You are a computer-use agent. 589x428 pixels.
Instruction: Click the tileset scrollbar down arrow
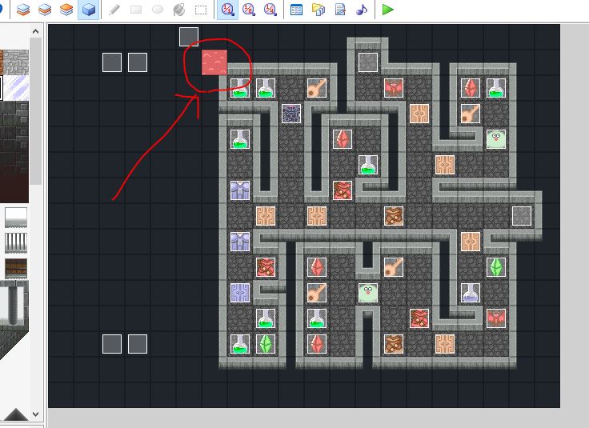[36, 414]
